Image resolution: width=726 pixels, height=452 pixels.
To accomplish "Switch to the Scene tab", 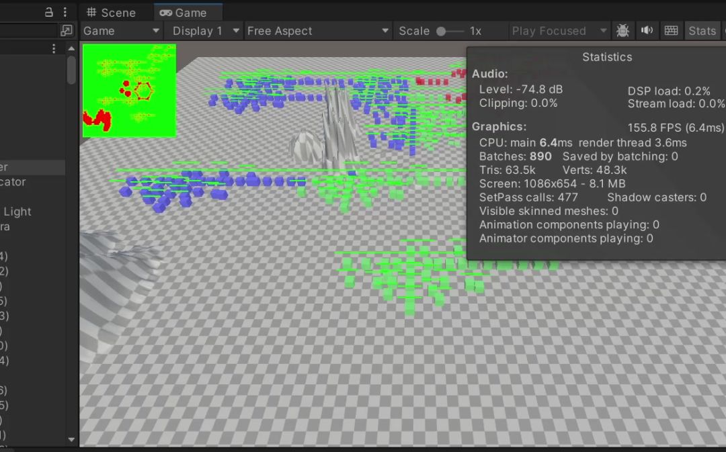I will (112, 13).
